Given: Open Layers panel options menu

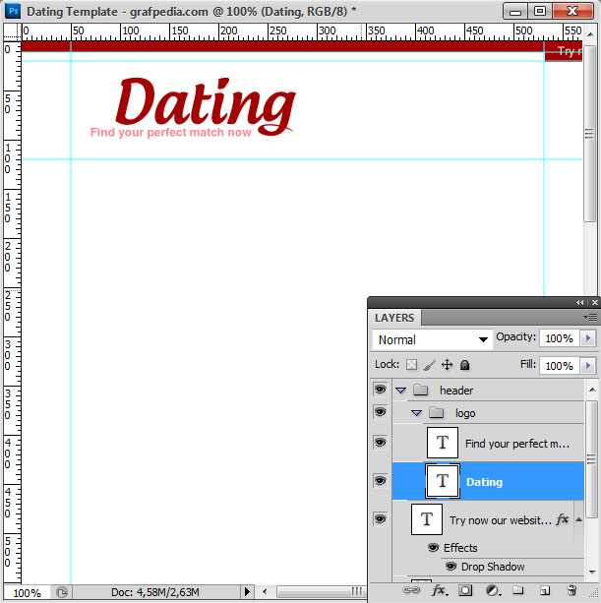Looking at the screenshot, I should tap(590, 318).
